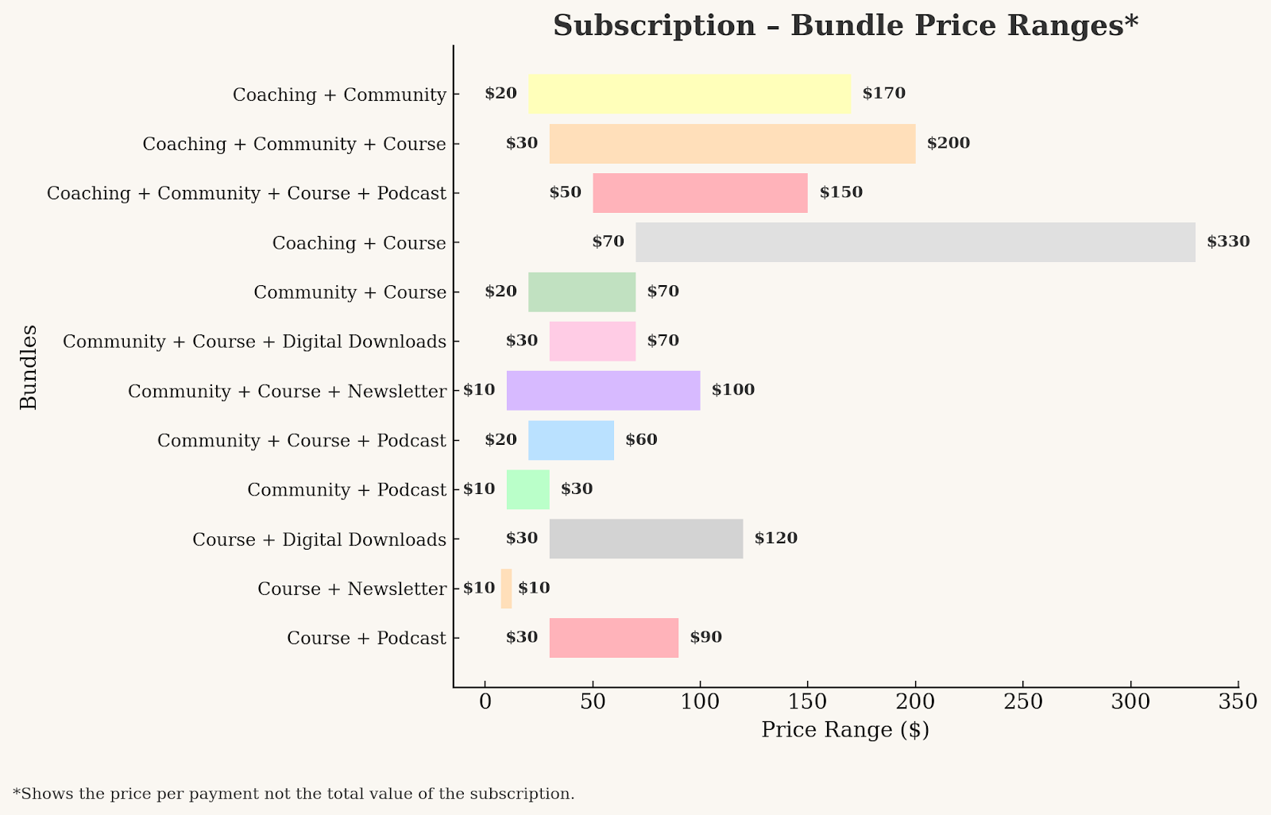Screen dimensions: 1271x815
Task: Select the Community + Course + Digital Downloads label
Action: [x=254, y=342]
